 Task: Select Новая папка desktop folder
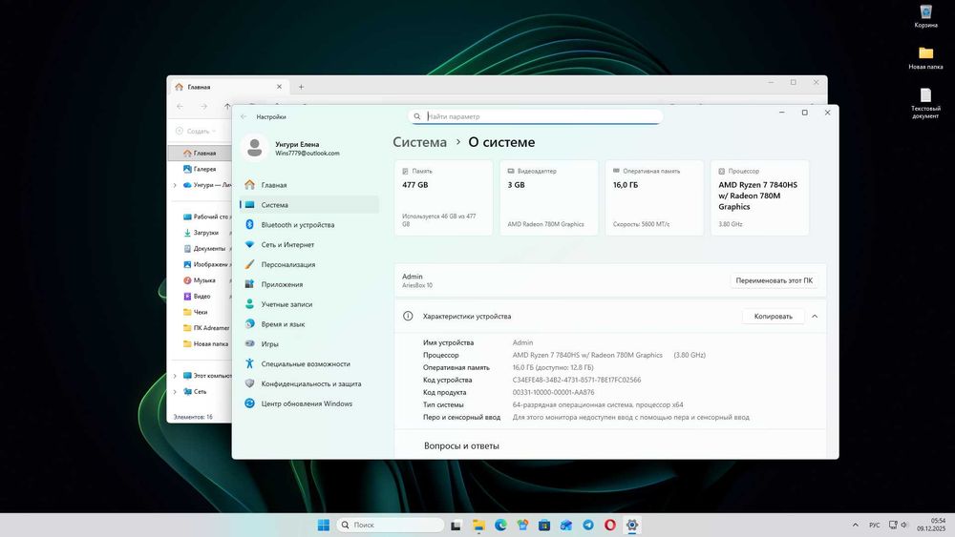(x=925, y=58)
